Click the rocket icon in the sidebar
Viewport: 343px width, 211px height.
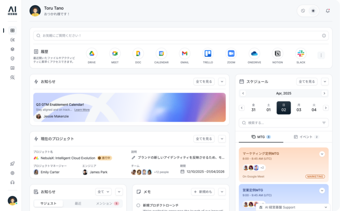pos(12,164)
